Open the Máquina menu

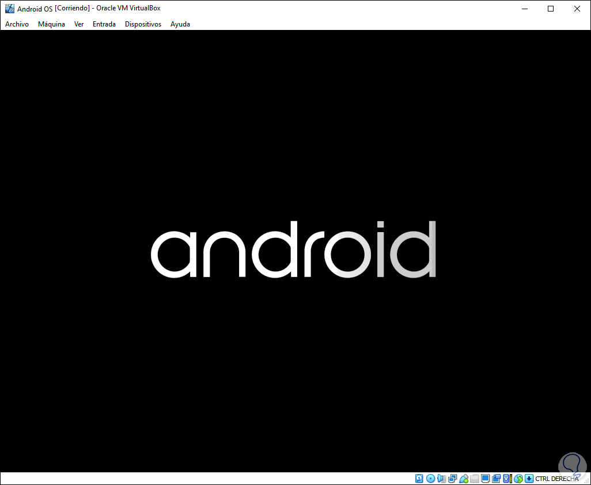point(51,24)
